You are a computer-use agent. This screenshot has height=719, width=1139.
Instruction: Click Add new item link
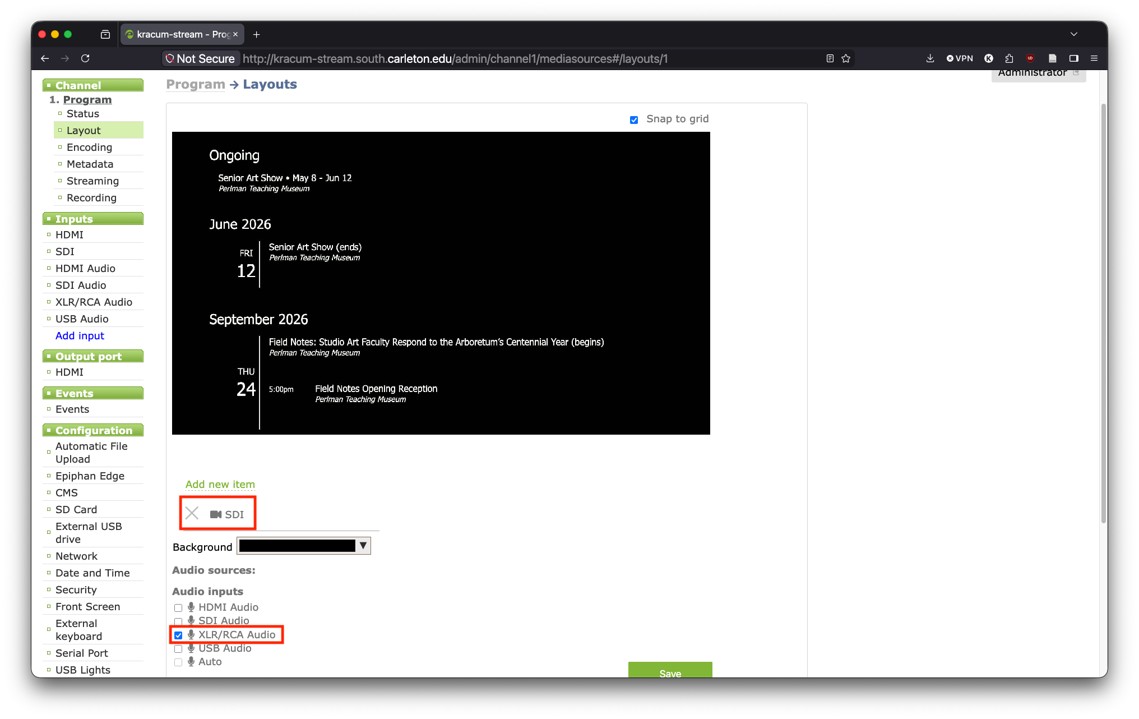tap(220, 484)
